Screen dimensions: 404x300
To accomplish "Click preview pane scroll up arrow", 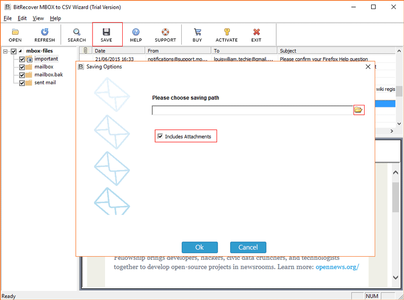I will [x=395, y=172].
